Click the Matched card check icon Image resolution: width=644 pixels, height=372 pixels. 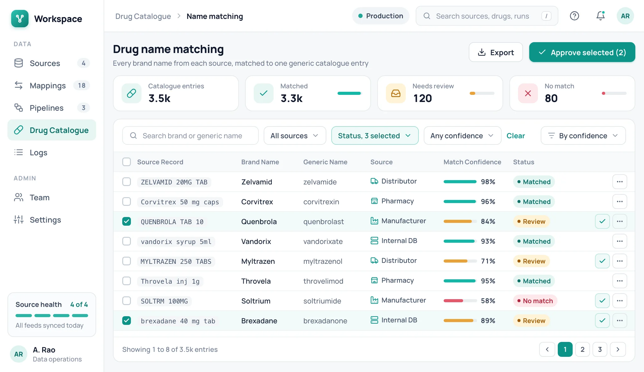264,93
